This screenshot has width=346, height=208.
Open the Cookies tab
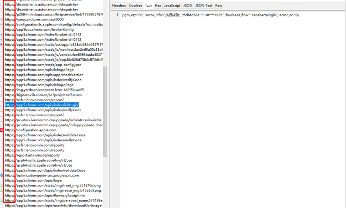pyautogui.click(x=136, y=6)
